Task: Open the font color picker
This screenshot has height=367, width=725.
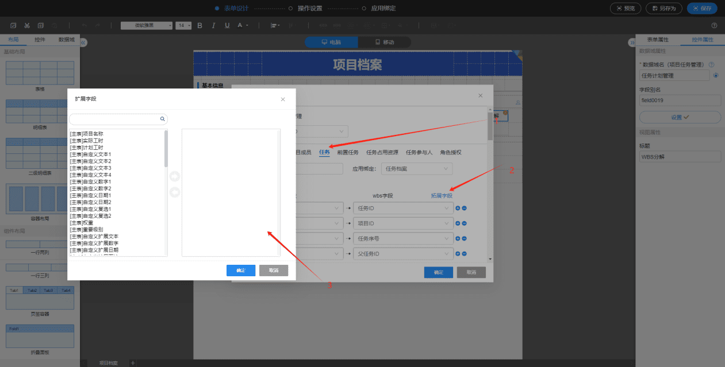Action: (x=243, y=25)
